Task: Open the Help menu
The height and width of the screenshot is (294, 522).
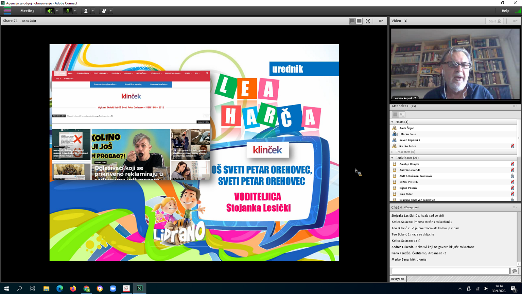Action: pyautogui.click(x=505, y=11)
